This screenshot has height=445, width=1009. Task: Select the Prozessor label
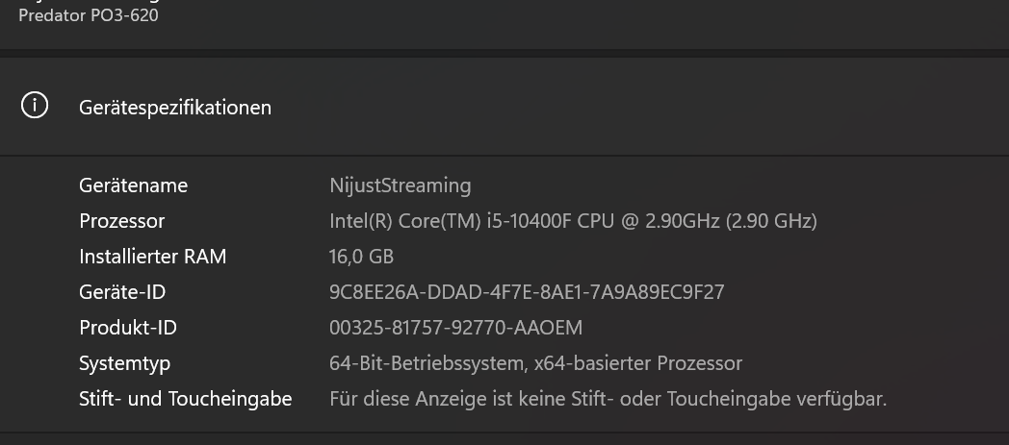121,221
